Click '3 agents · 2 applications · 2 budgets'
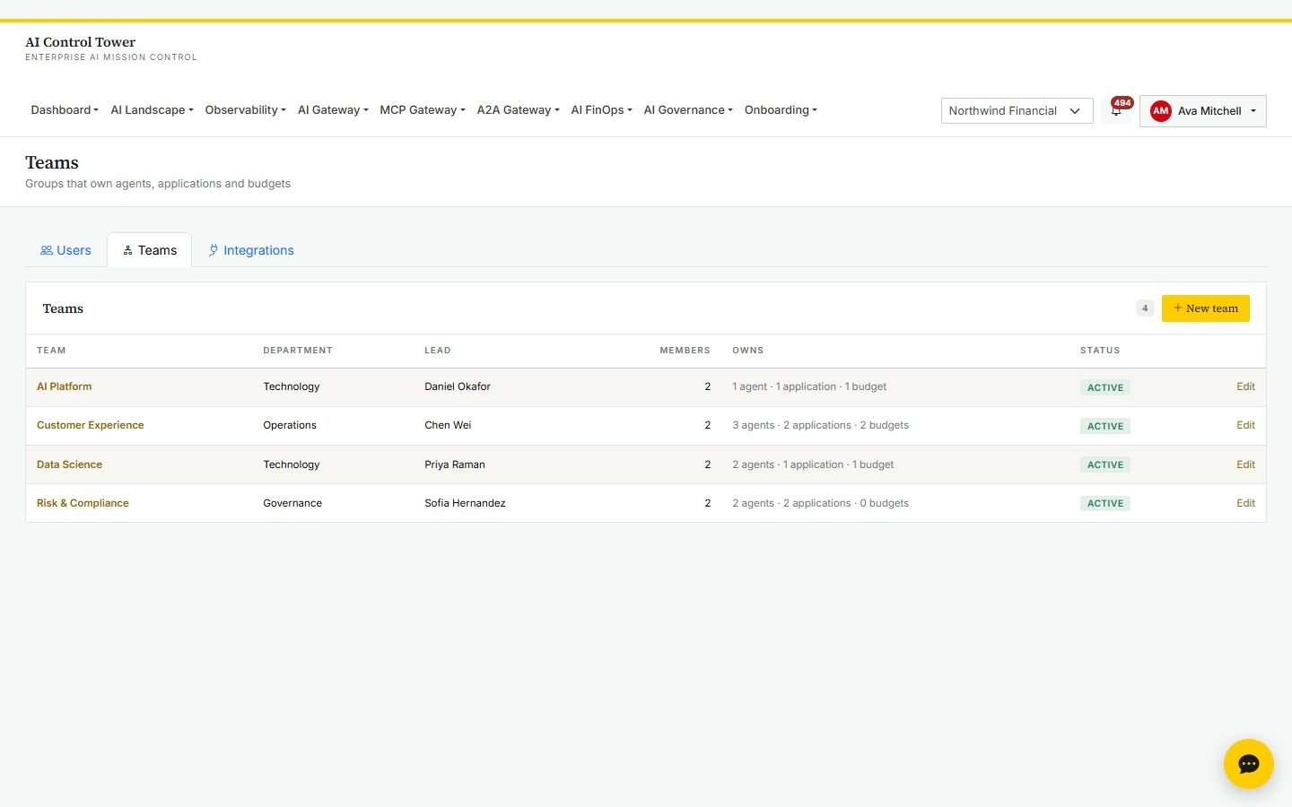This screenshot has width=1292, height=807. (x=820, y=425)
